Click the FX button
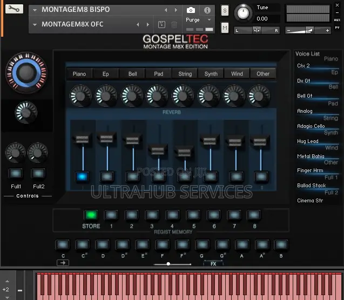Screen dimensions: 344x300 point(213,264)
